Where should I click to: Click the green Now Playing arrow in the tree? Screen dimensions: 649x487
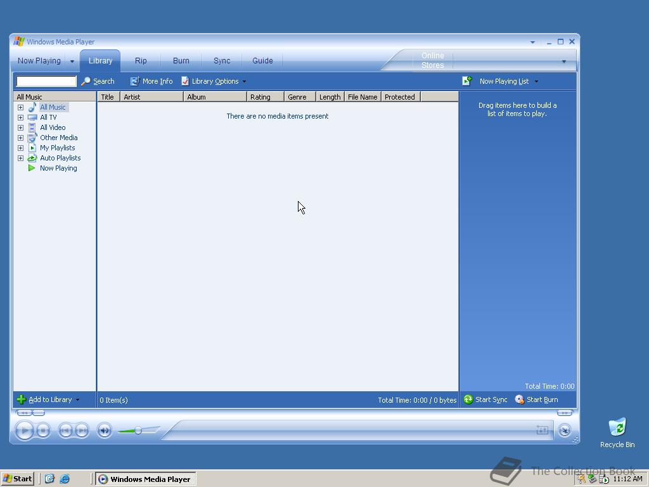tap(32, 167)
